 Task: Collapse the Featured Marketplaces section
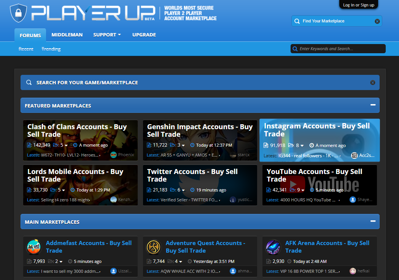tap(373, 105)
